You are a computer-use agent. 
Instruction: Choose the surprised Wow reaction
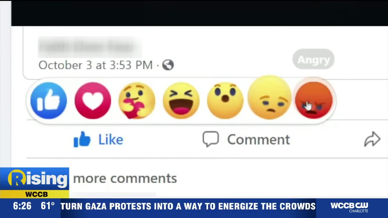[x=225, y=101]
